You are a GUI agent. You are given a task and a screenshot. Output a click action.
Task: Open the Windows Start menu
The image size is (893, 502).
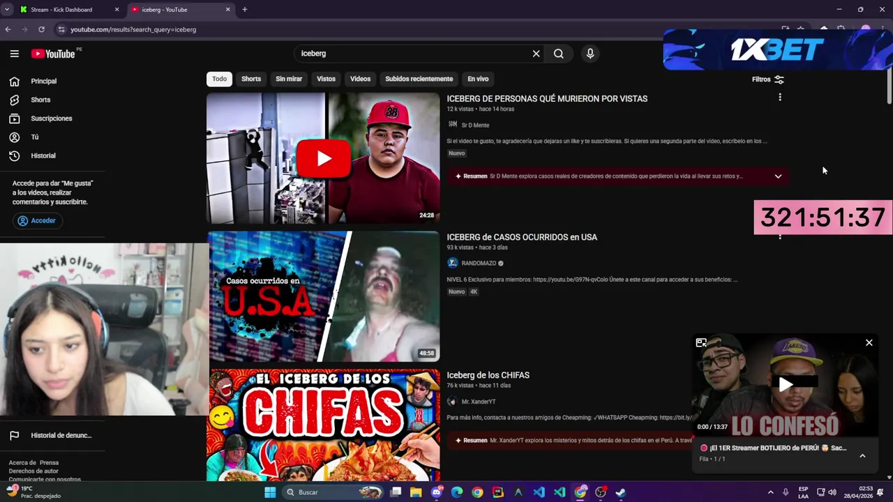coord(270,492)
